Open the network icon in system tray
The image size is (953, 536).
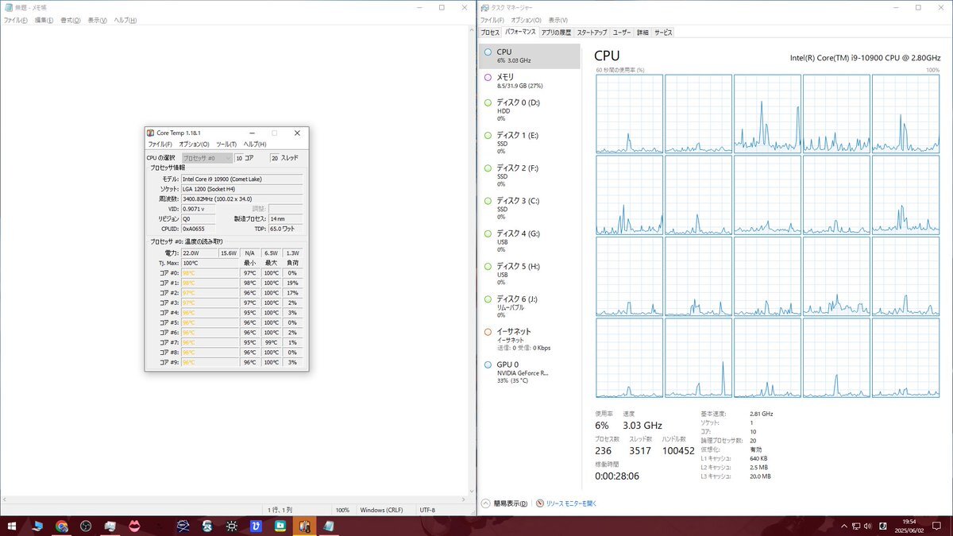(855, 526)
